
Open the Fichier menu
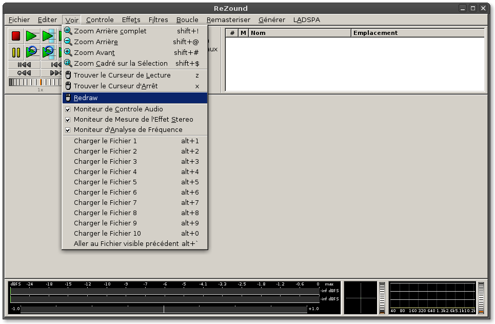pyautogui.click(x=19, y=20)
